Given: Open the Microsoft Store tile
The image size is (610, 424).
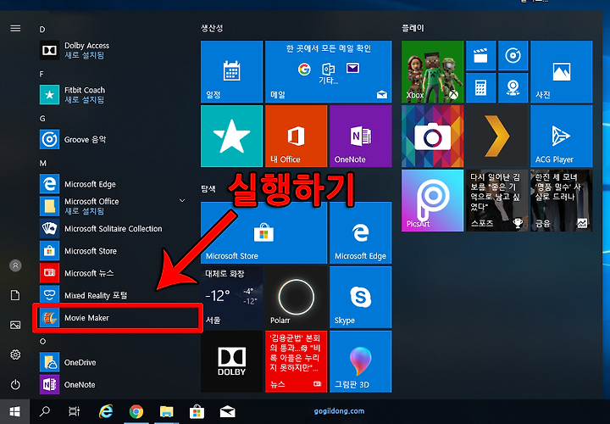Looking at the screenshot, I should [263, 233].
